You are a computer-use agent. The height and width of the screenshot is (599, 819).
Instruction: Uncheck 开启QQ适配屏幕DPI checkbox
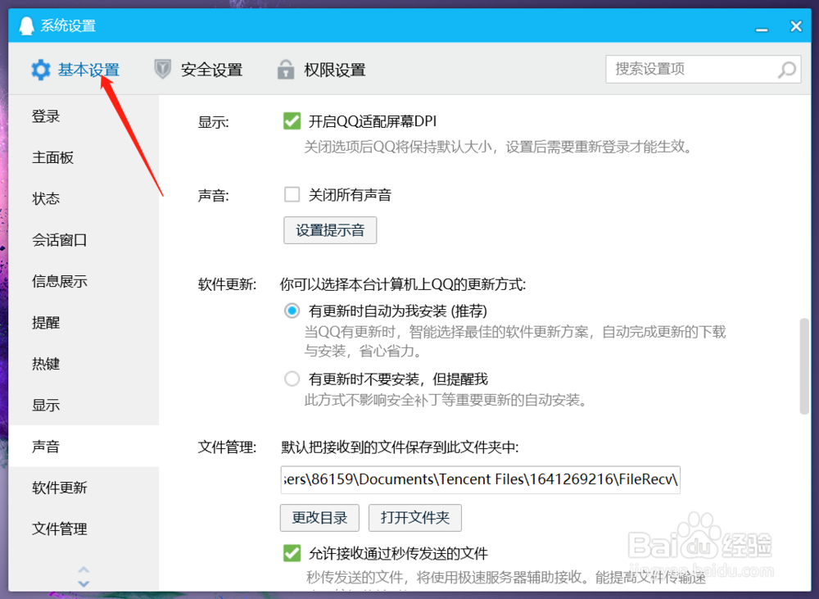pyautogui.click(x=292, y=121)
